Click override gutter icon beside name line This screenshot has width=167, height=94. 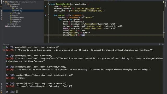pyautogui.click(x=45, y=6)
